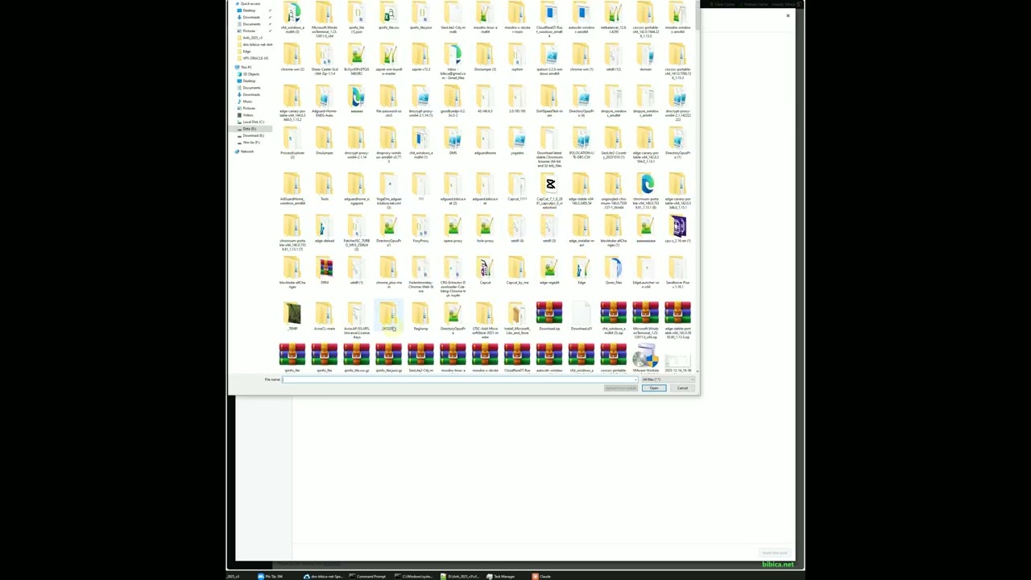Viewport: 1031px width, 580px height.
Task: Open Download (E:) drive in the sidebar
Action: (x=252, y=135)
